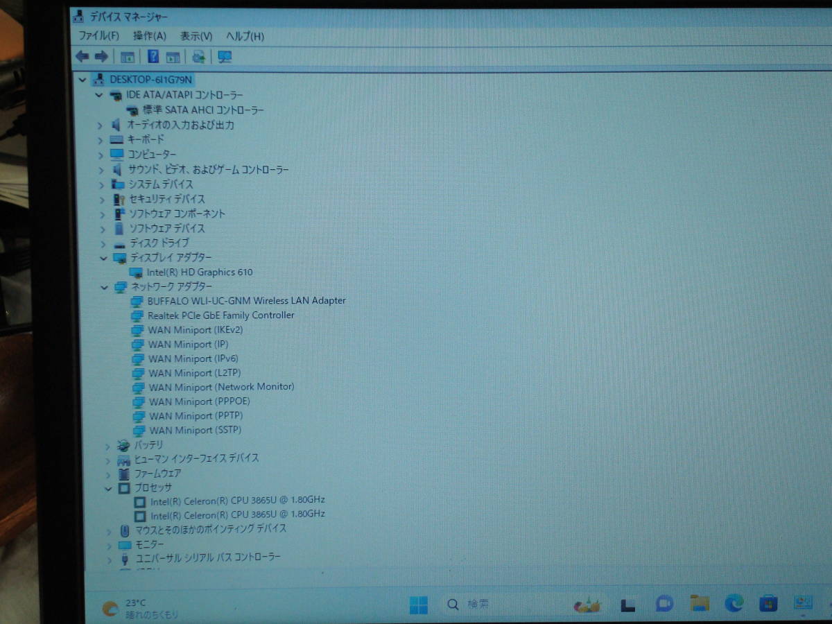Select WAN Miniport (IP) entry
This screenshot has height=624, width=832.
coord(188,345)
